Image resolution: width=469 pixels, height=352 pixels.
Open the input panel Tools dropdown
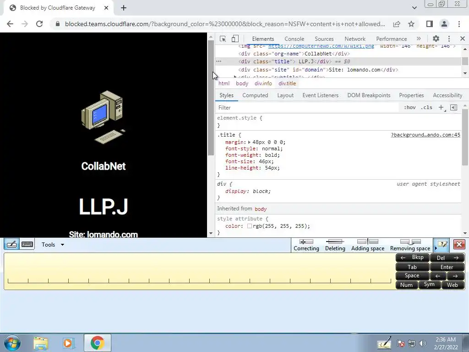(x=53, y=245)
